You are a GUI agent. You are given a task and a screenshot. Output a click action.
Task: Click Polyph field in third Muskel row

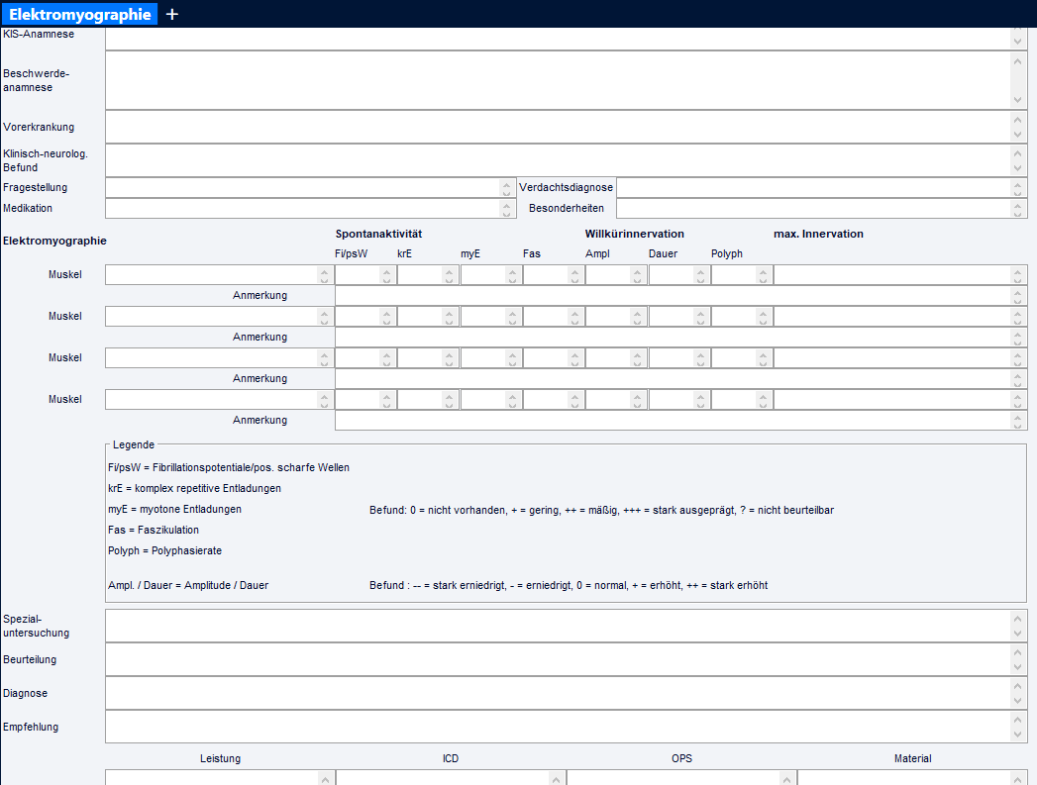point(742,358)
